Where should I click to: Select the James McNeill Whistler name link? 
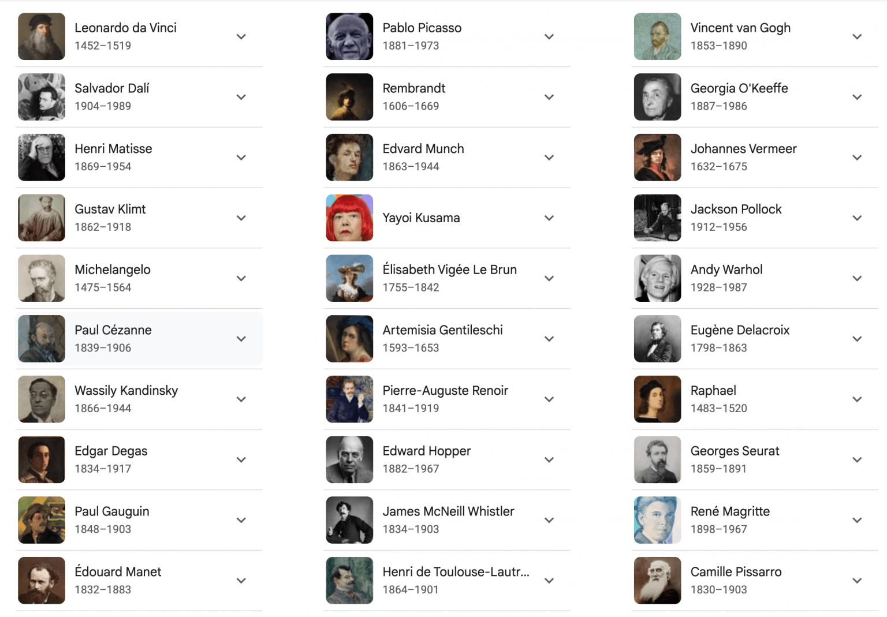coord(448,511)
